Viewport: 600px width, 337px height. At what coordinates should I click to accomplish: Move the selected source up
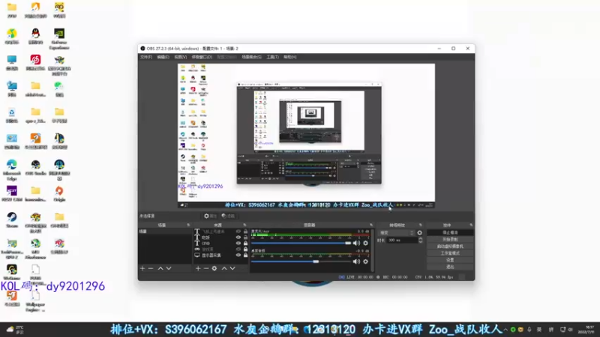(224, 269)
